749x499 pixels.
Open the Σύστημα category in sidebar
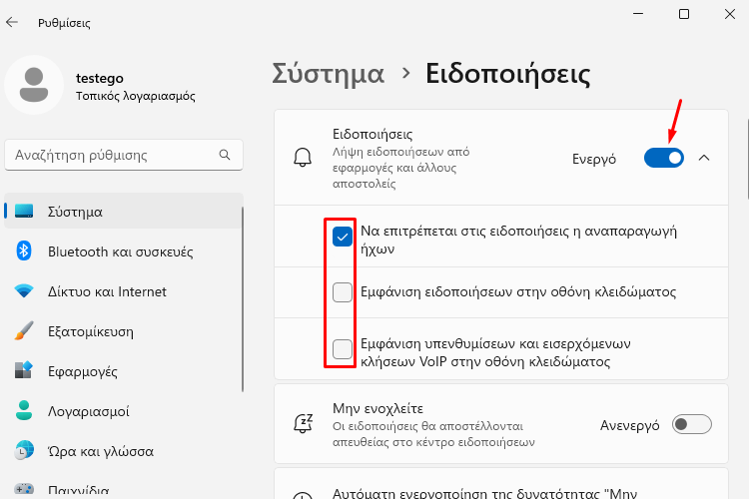coord(123,211)
